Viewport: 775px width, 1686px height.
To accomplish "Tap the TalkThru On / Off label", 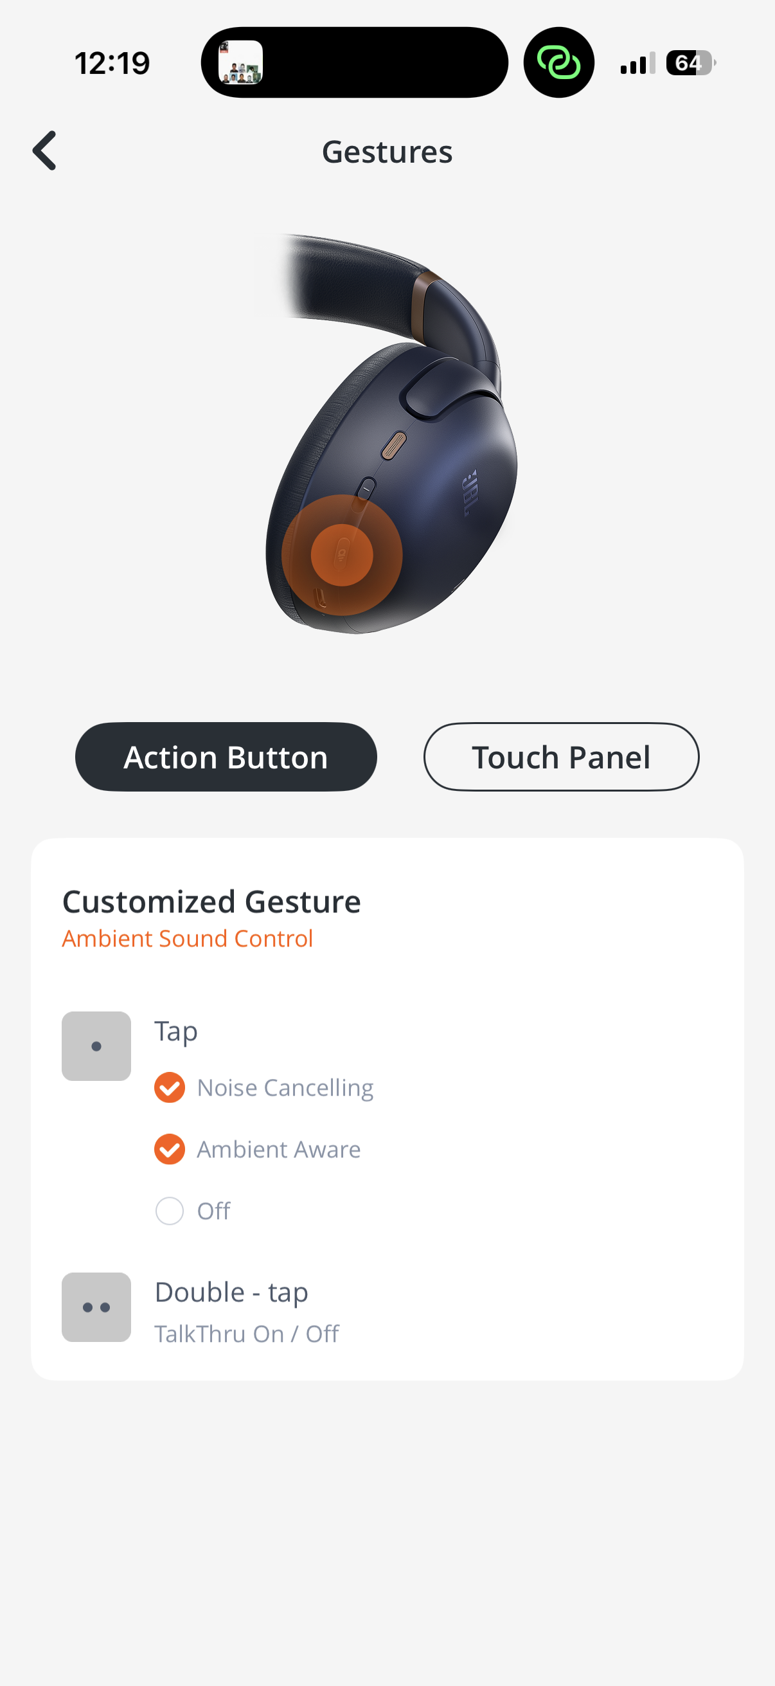I will point(247,1334).
